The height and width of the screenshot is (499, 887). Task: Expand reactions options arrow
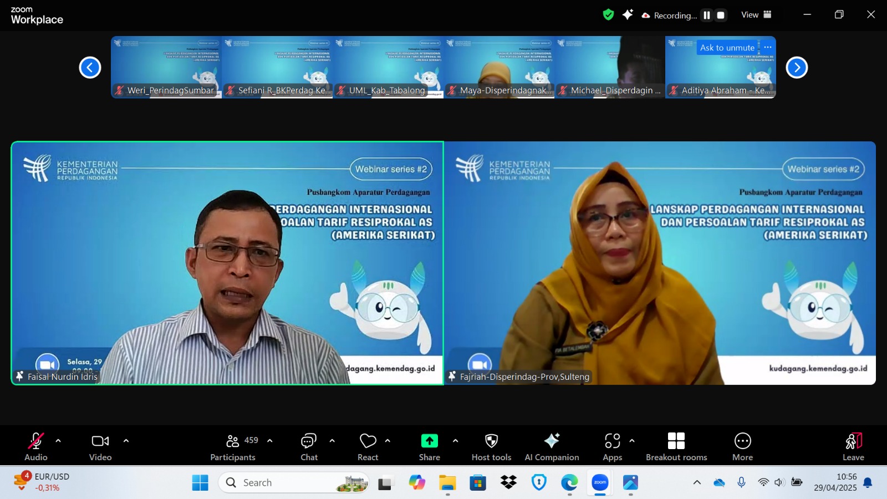(388, 441)
